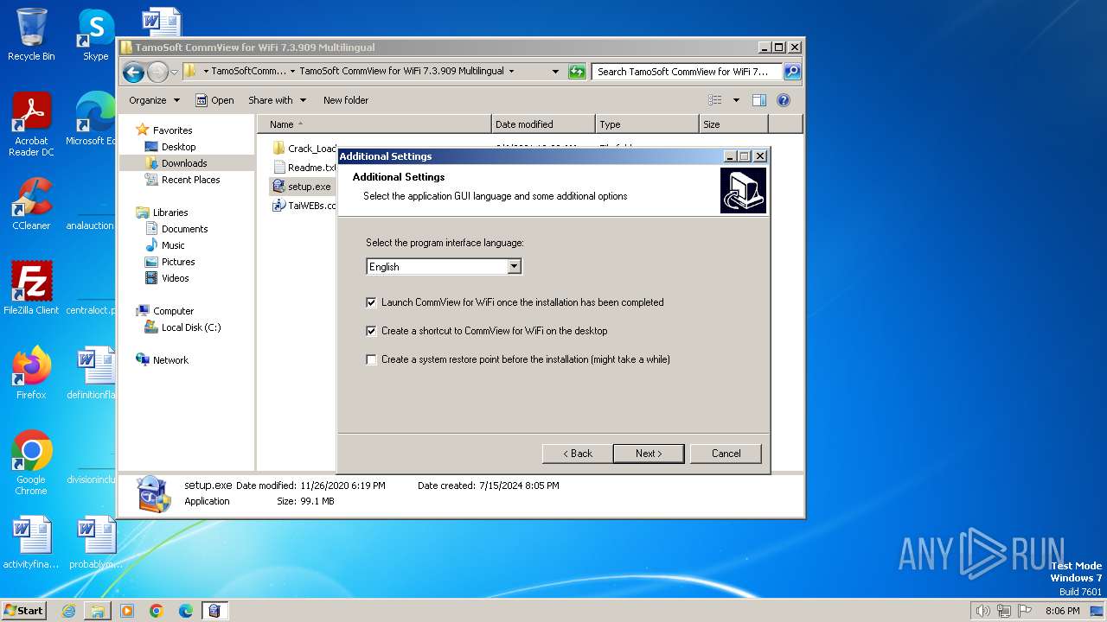
Task: Click the taskbar clock showing 8:06 PM
Action: click(x=1062, y=611)
